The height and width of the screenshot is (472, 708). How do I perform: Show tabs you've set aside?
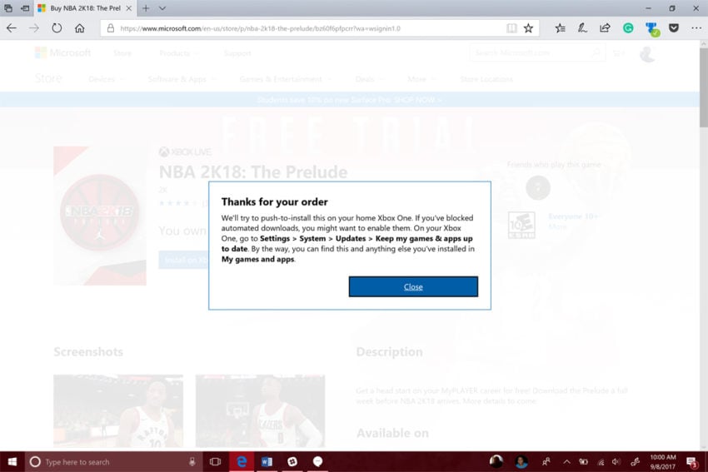pyautogui.click(x=8, y=8)
